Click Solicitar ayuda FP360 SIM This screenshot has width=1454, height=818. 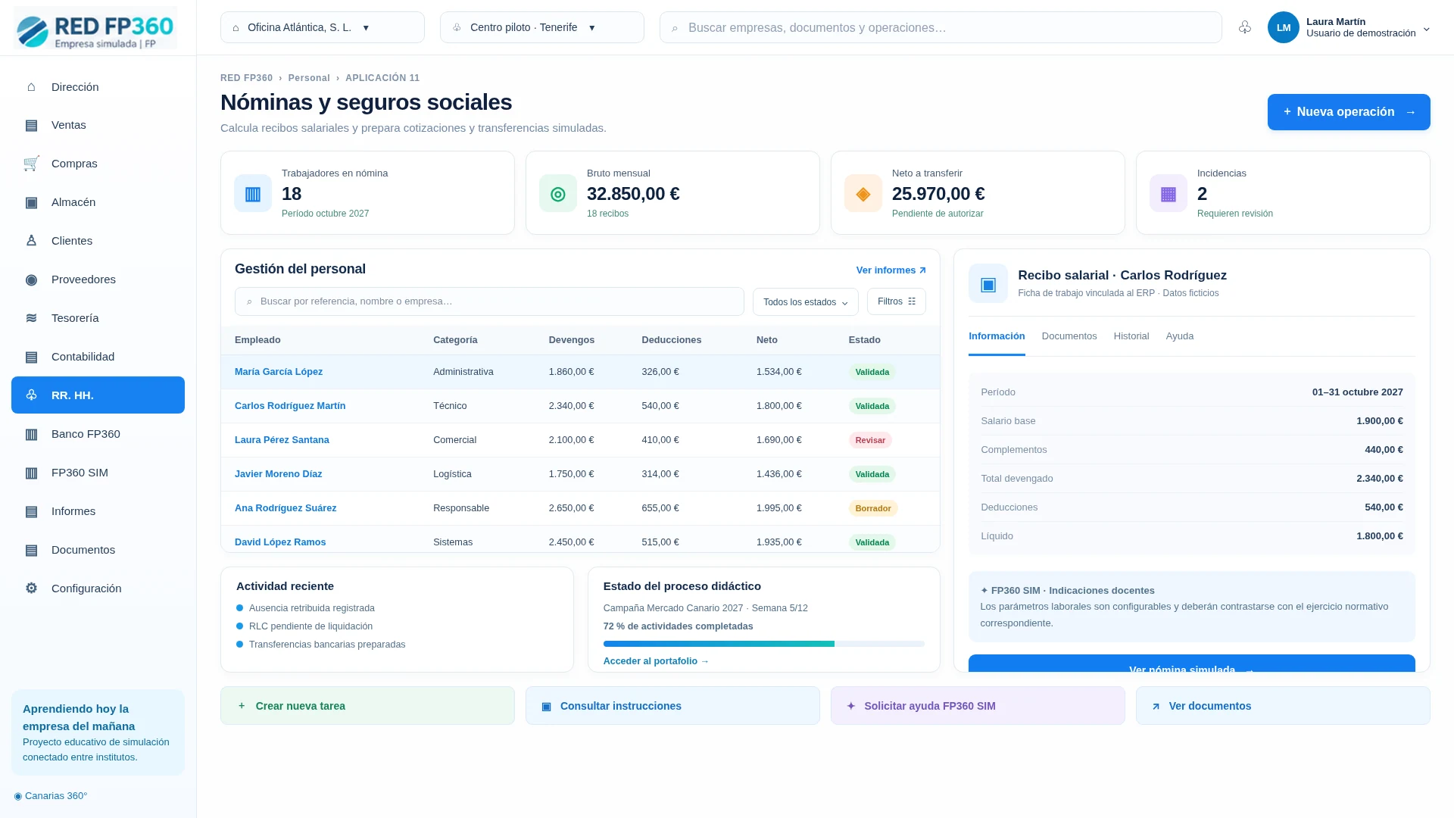tap(978, 706)
